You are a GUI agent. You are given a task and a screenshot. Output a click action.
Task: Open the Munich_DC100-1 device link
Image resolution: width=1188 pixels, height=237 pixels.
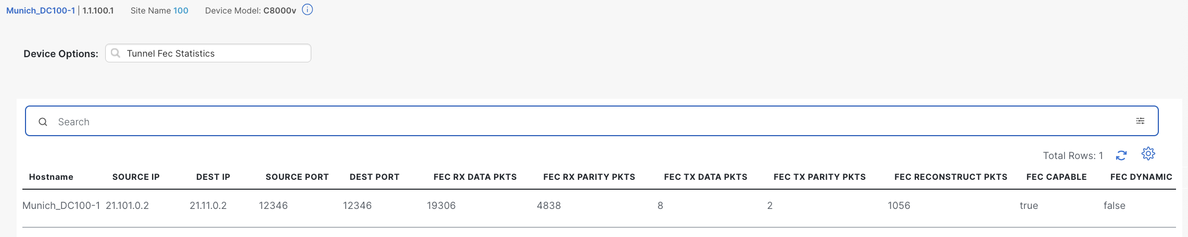tap(41, 10)
